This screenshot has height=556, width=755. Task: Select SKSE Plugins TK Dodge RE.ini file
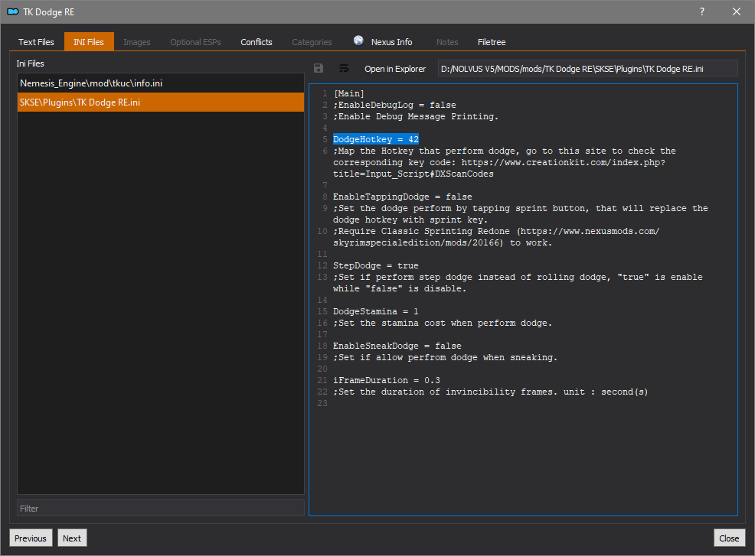tap(160, 102)
